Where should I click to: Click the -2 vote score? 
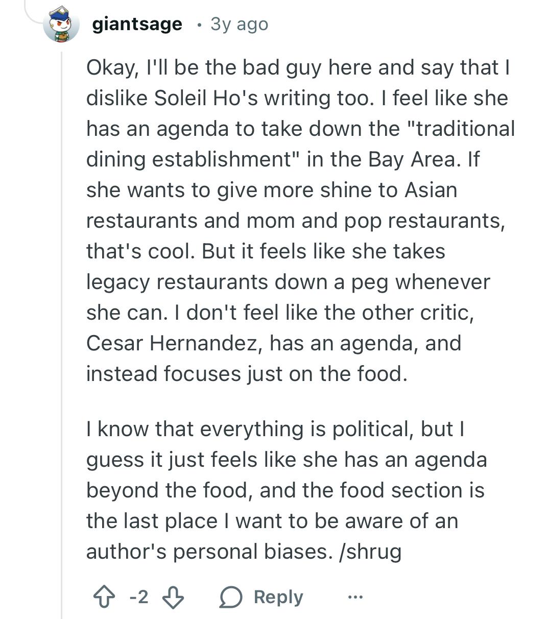coord(138,597)
